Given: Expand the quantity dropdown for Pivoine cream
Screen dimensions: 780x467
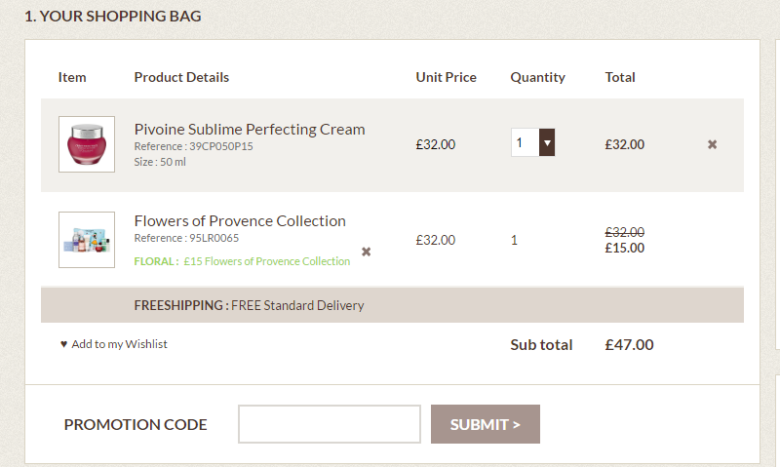Looking at the screenshot, I should pos(547,143).
